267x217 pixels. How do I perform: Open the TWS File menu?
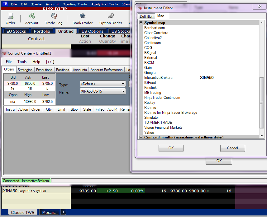[x=14, y=4]
